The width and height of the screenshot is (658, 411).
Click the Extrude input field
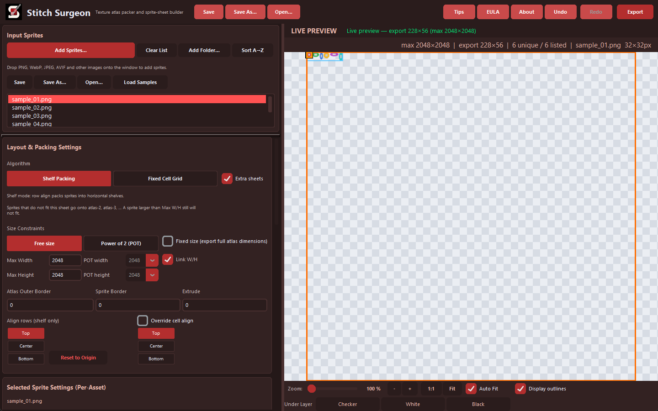pyautogui.click(x=225, y=305)
